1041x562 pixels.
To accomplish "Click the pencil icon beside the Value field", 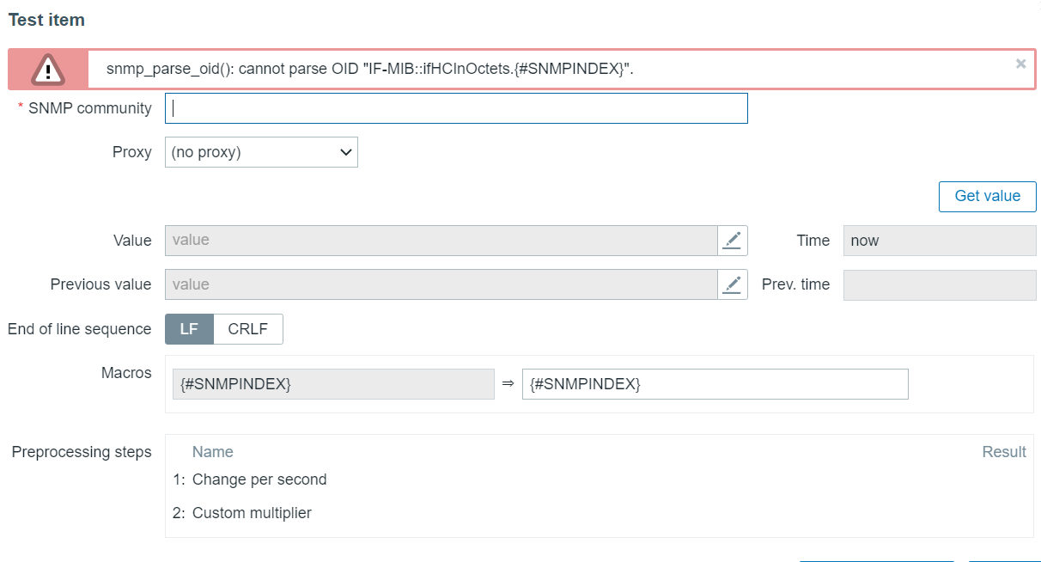I will pyautogui.click(x=732, y=241).
